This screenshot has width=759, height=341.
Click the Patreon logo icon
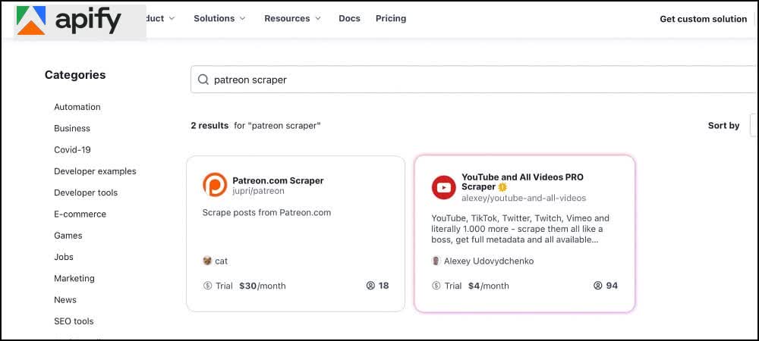coord(215,184)
